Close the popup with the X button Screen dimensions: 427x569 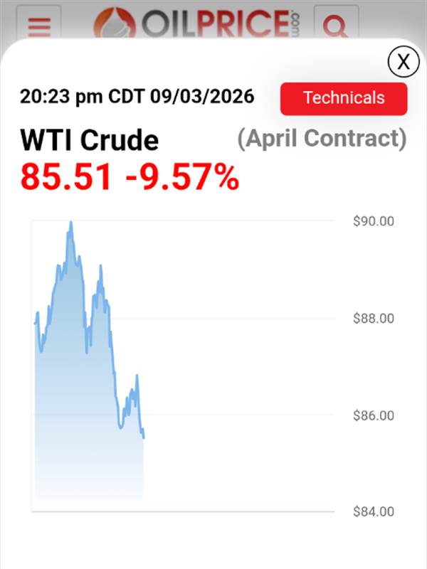404,62
